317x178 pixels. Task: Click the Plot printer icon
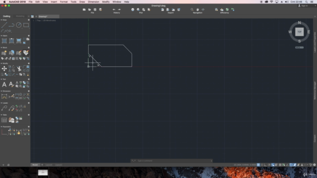coord(133,9)
